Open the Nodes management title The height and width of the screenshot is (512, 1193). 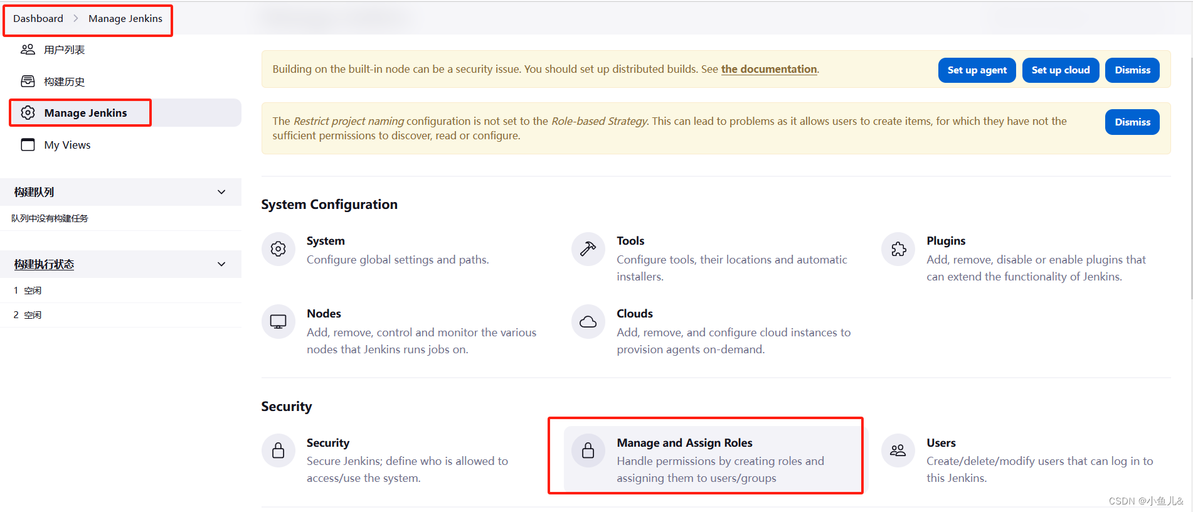tap(324, 314)
